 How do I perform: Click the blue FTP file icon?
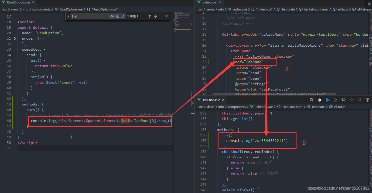pyautogui.click(x=327, y=100)
